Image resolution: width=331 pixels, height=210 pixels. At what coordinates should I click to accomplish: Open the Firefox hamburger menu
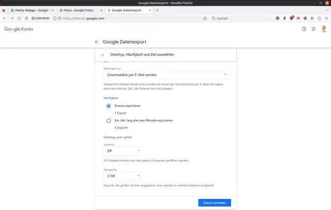pyautogui.click(x=326, y=19)
